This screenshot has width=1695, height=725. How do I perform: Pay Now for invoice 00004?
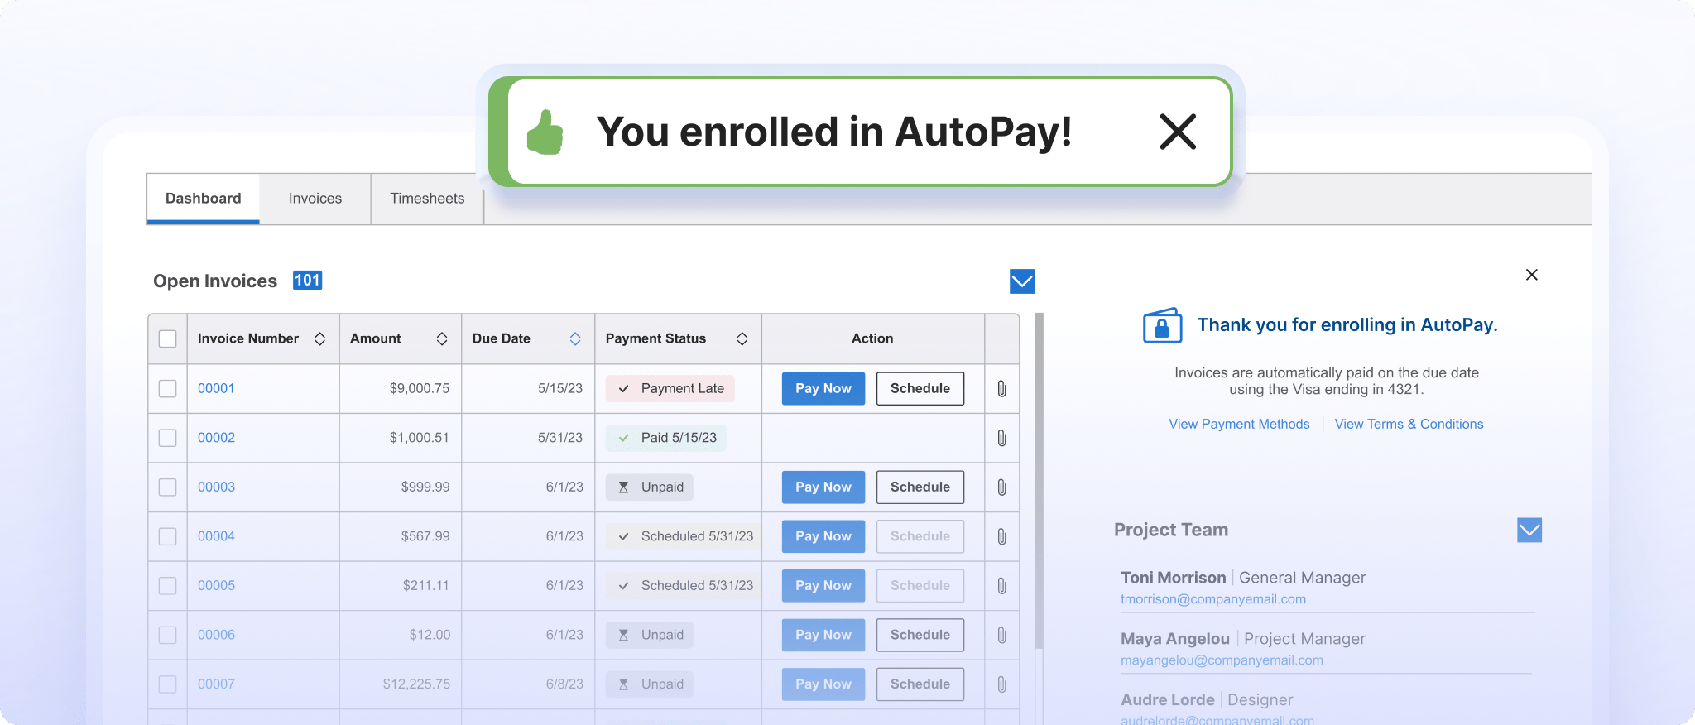(823, 536)
